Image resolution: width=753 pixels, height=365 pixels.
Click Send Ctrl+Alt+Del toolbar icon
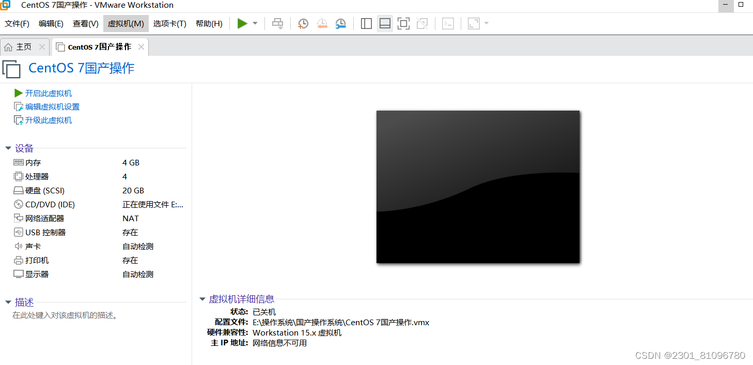click(x=278, y=23)
